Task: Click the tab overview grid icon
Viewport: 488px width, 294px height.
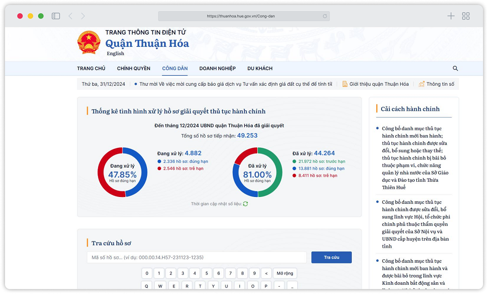Action: [x=466, y=16]
